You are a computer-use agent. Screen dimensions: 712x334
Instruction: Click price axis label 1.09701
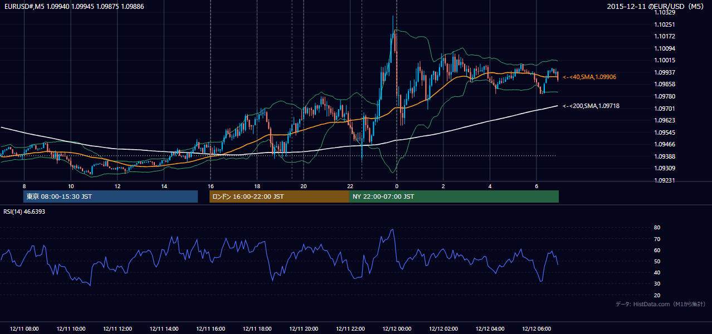coord(665,109)
